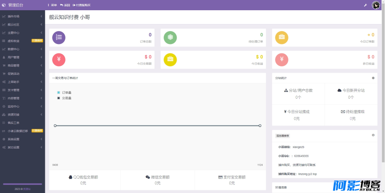Open the 售后工单 sidebar item

coord(23,123)
